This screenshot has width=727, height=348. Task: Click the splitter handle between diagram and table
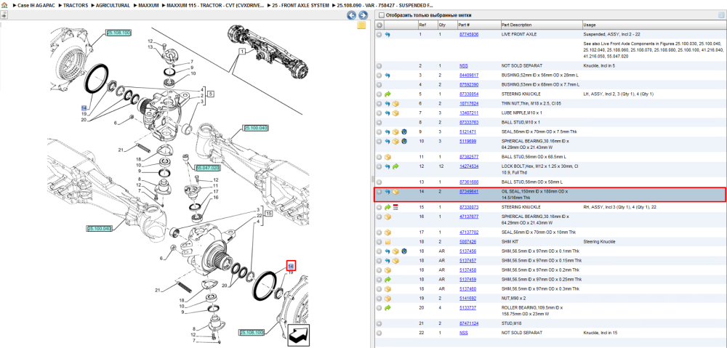tap(371, 179)
